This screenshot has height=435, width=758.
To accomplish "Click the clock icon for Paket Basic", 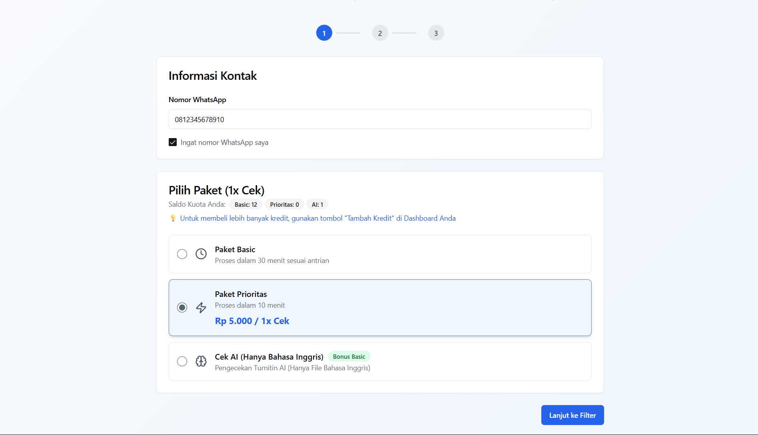I will pos(201,254).
